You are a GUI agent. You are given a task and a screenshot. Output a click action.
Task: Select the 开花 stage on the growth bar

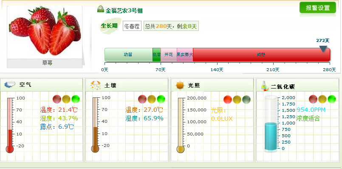pyautogui.click(x=169, y=55)
